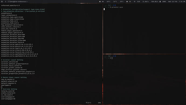The height and width of the screenshot is (105, 186).
Task: Click the line edge_scroller_pointer_focus=1
Action: pos(14,70)
